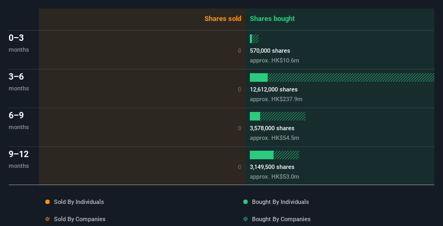Click the approx. HK$237.9m amount
This screenshot has width=443, height=226.
276,99
